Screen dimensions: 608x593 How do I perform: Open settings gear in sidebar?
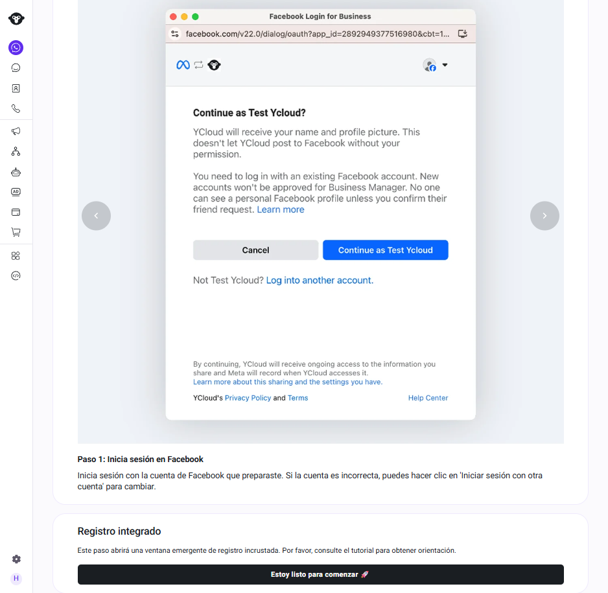coord(16,559)
